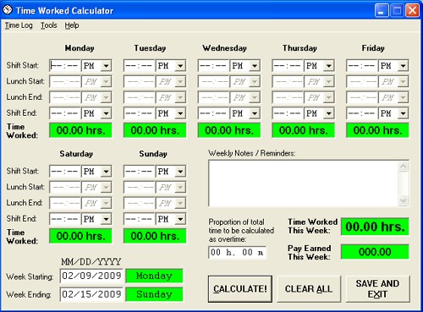Click Saturday Shift End time field

click(x=65, y=219)
